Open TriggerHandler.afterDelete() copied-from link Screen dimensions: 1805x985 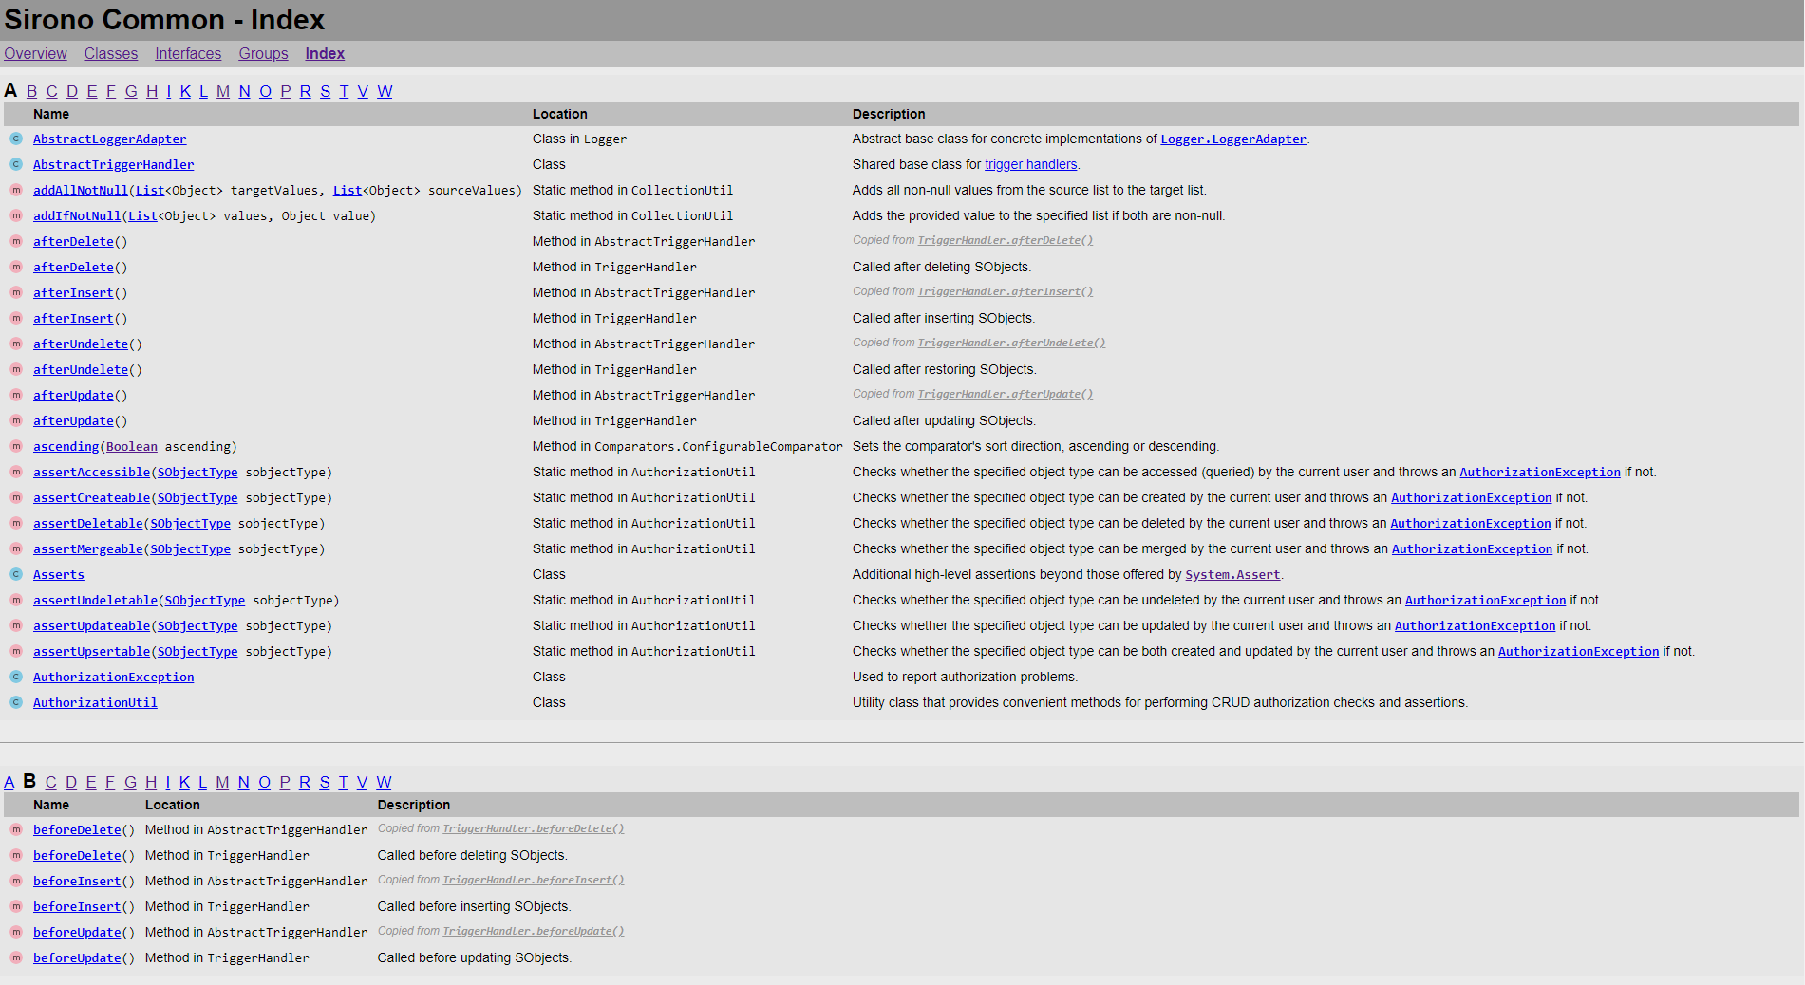[x=1006, y=240]
